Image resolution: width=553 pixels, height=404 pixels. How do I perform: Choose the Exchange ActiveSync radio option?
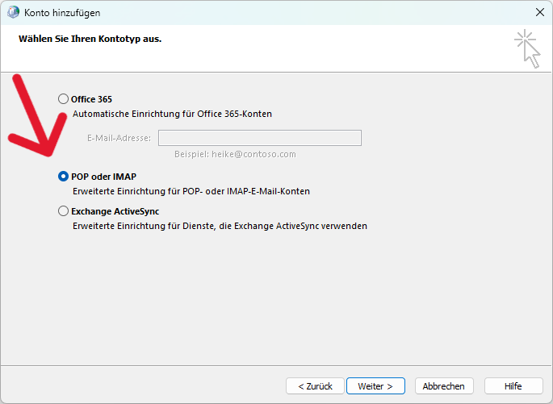coord(63,211)
